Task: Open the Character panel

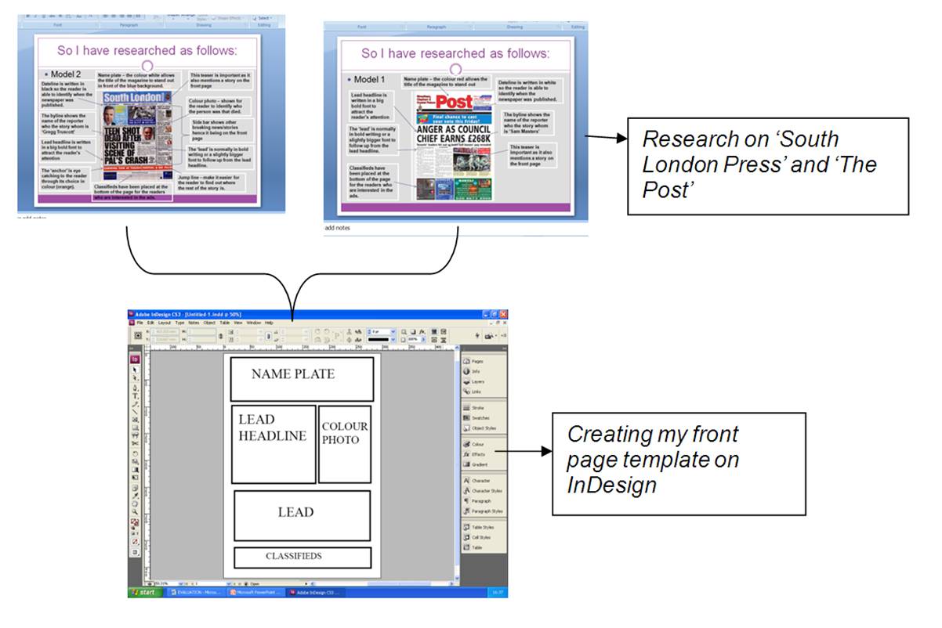Action: [478, 481]
